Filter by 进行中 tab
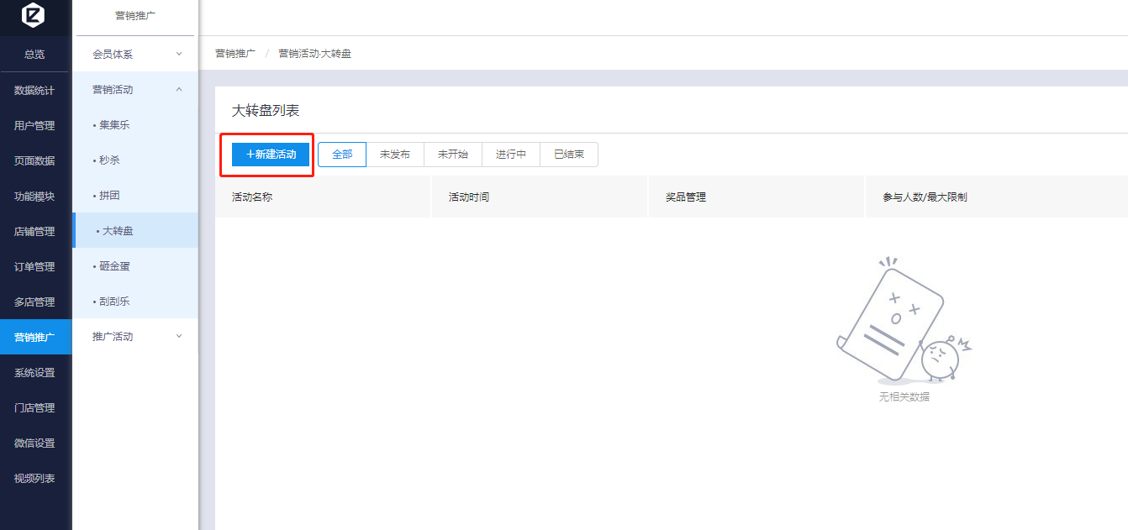1128x530 pixels. [x=511, y=155]
